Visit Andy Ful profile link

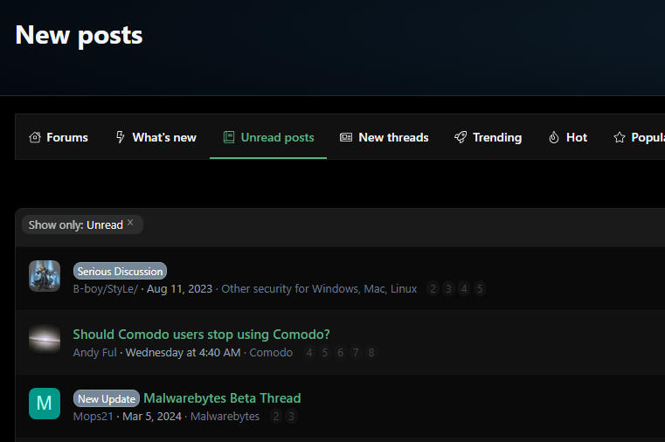(94, 353)
